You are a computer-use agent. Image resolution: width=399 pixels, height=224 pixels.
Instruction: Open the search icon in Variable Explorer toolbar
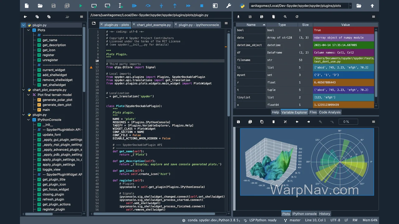click(x=285, y=17)
